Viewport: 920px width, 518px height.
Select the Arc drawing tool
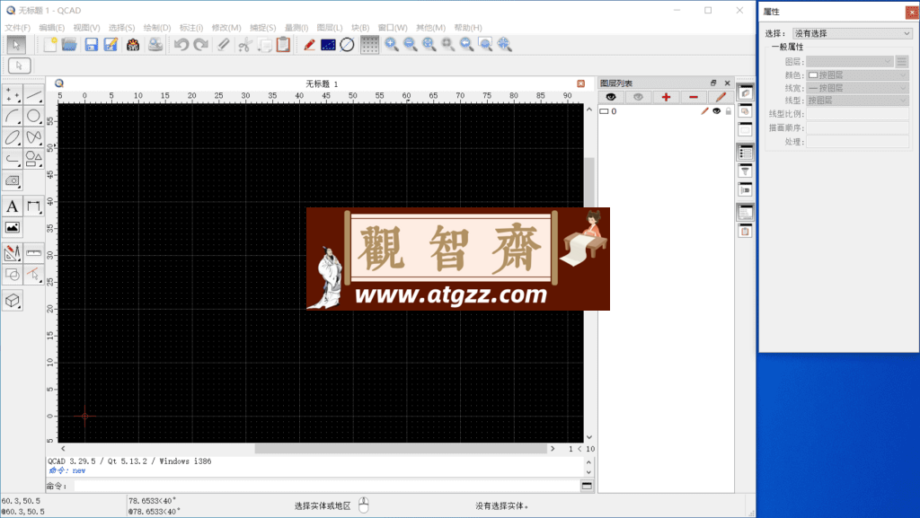13,116
